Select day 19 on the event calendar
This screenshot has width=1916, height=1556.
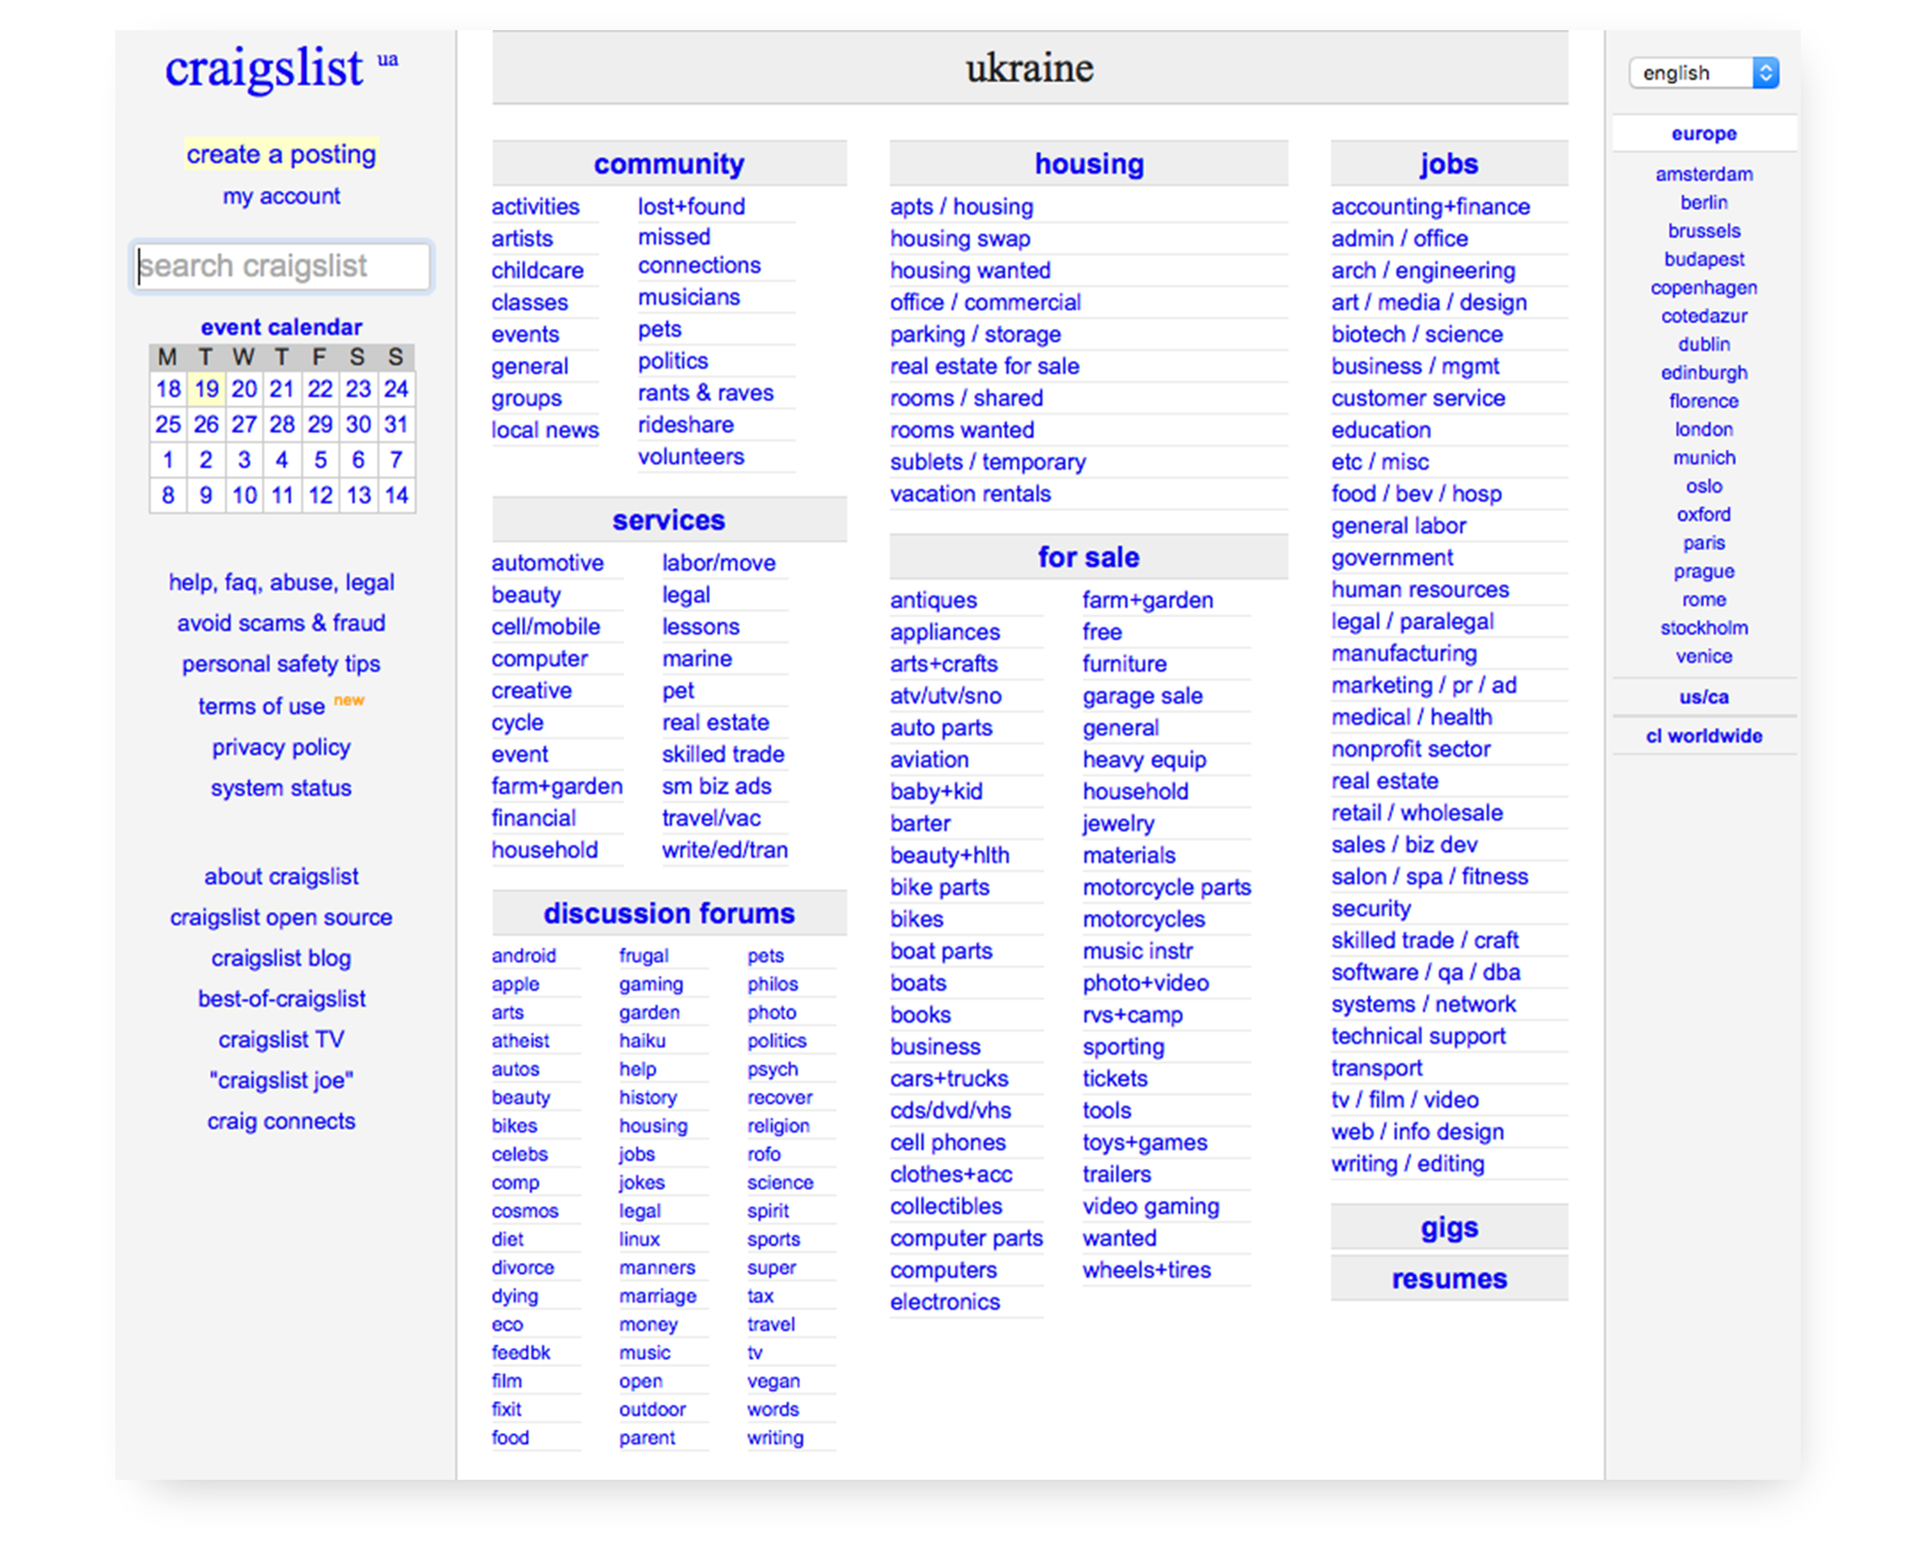206,389
